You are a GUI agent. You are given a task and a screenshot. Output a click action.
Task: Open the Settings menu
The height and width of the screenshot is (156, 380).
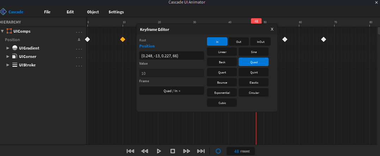(116, 12)
